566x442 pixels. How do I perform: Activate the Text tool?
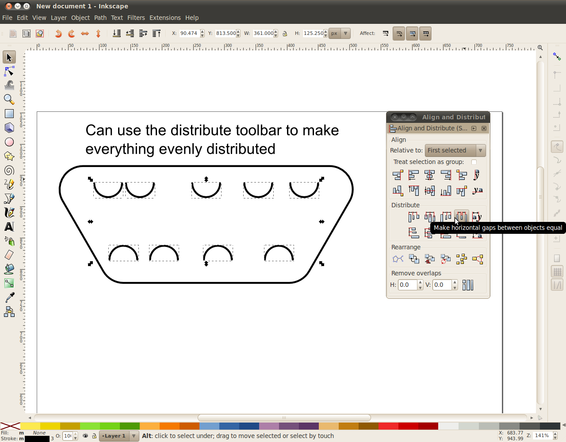pos(9,227)
